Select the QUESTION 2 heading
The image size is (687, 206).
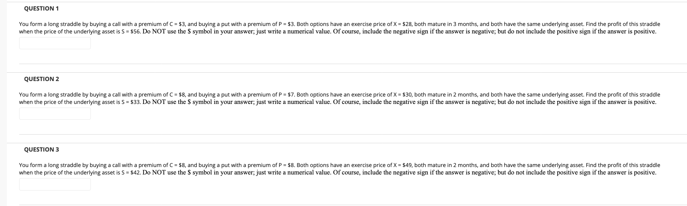click(41, 79)
